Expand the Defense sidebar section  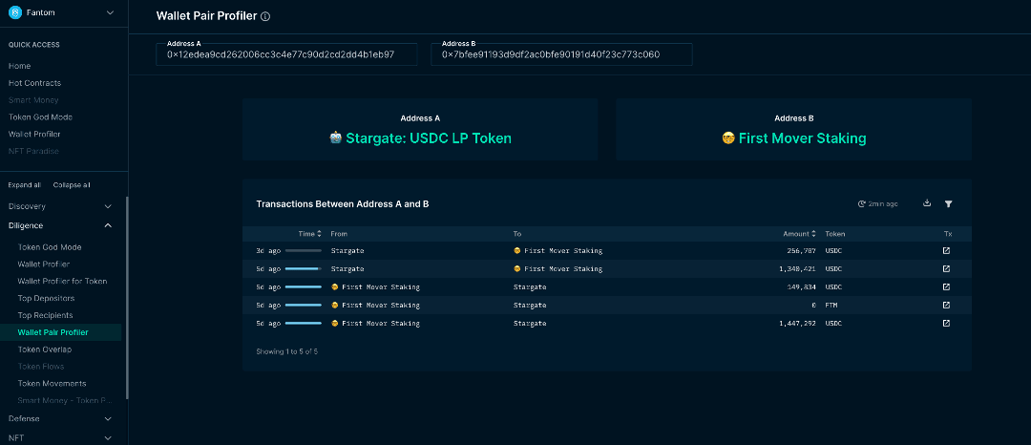(x=107, y=418)
